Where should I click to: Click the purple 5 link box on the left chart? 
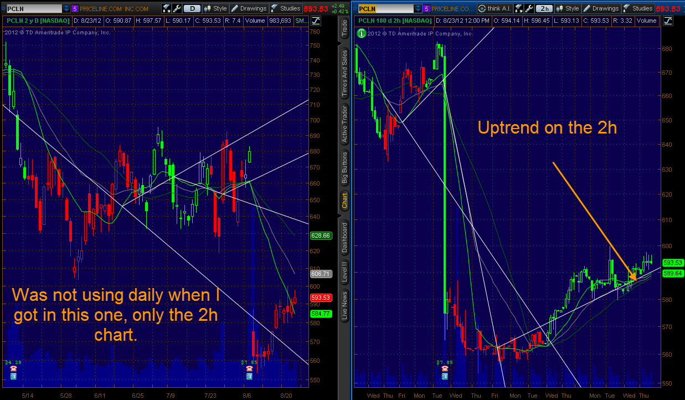tap(75, 8)
